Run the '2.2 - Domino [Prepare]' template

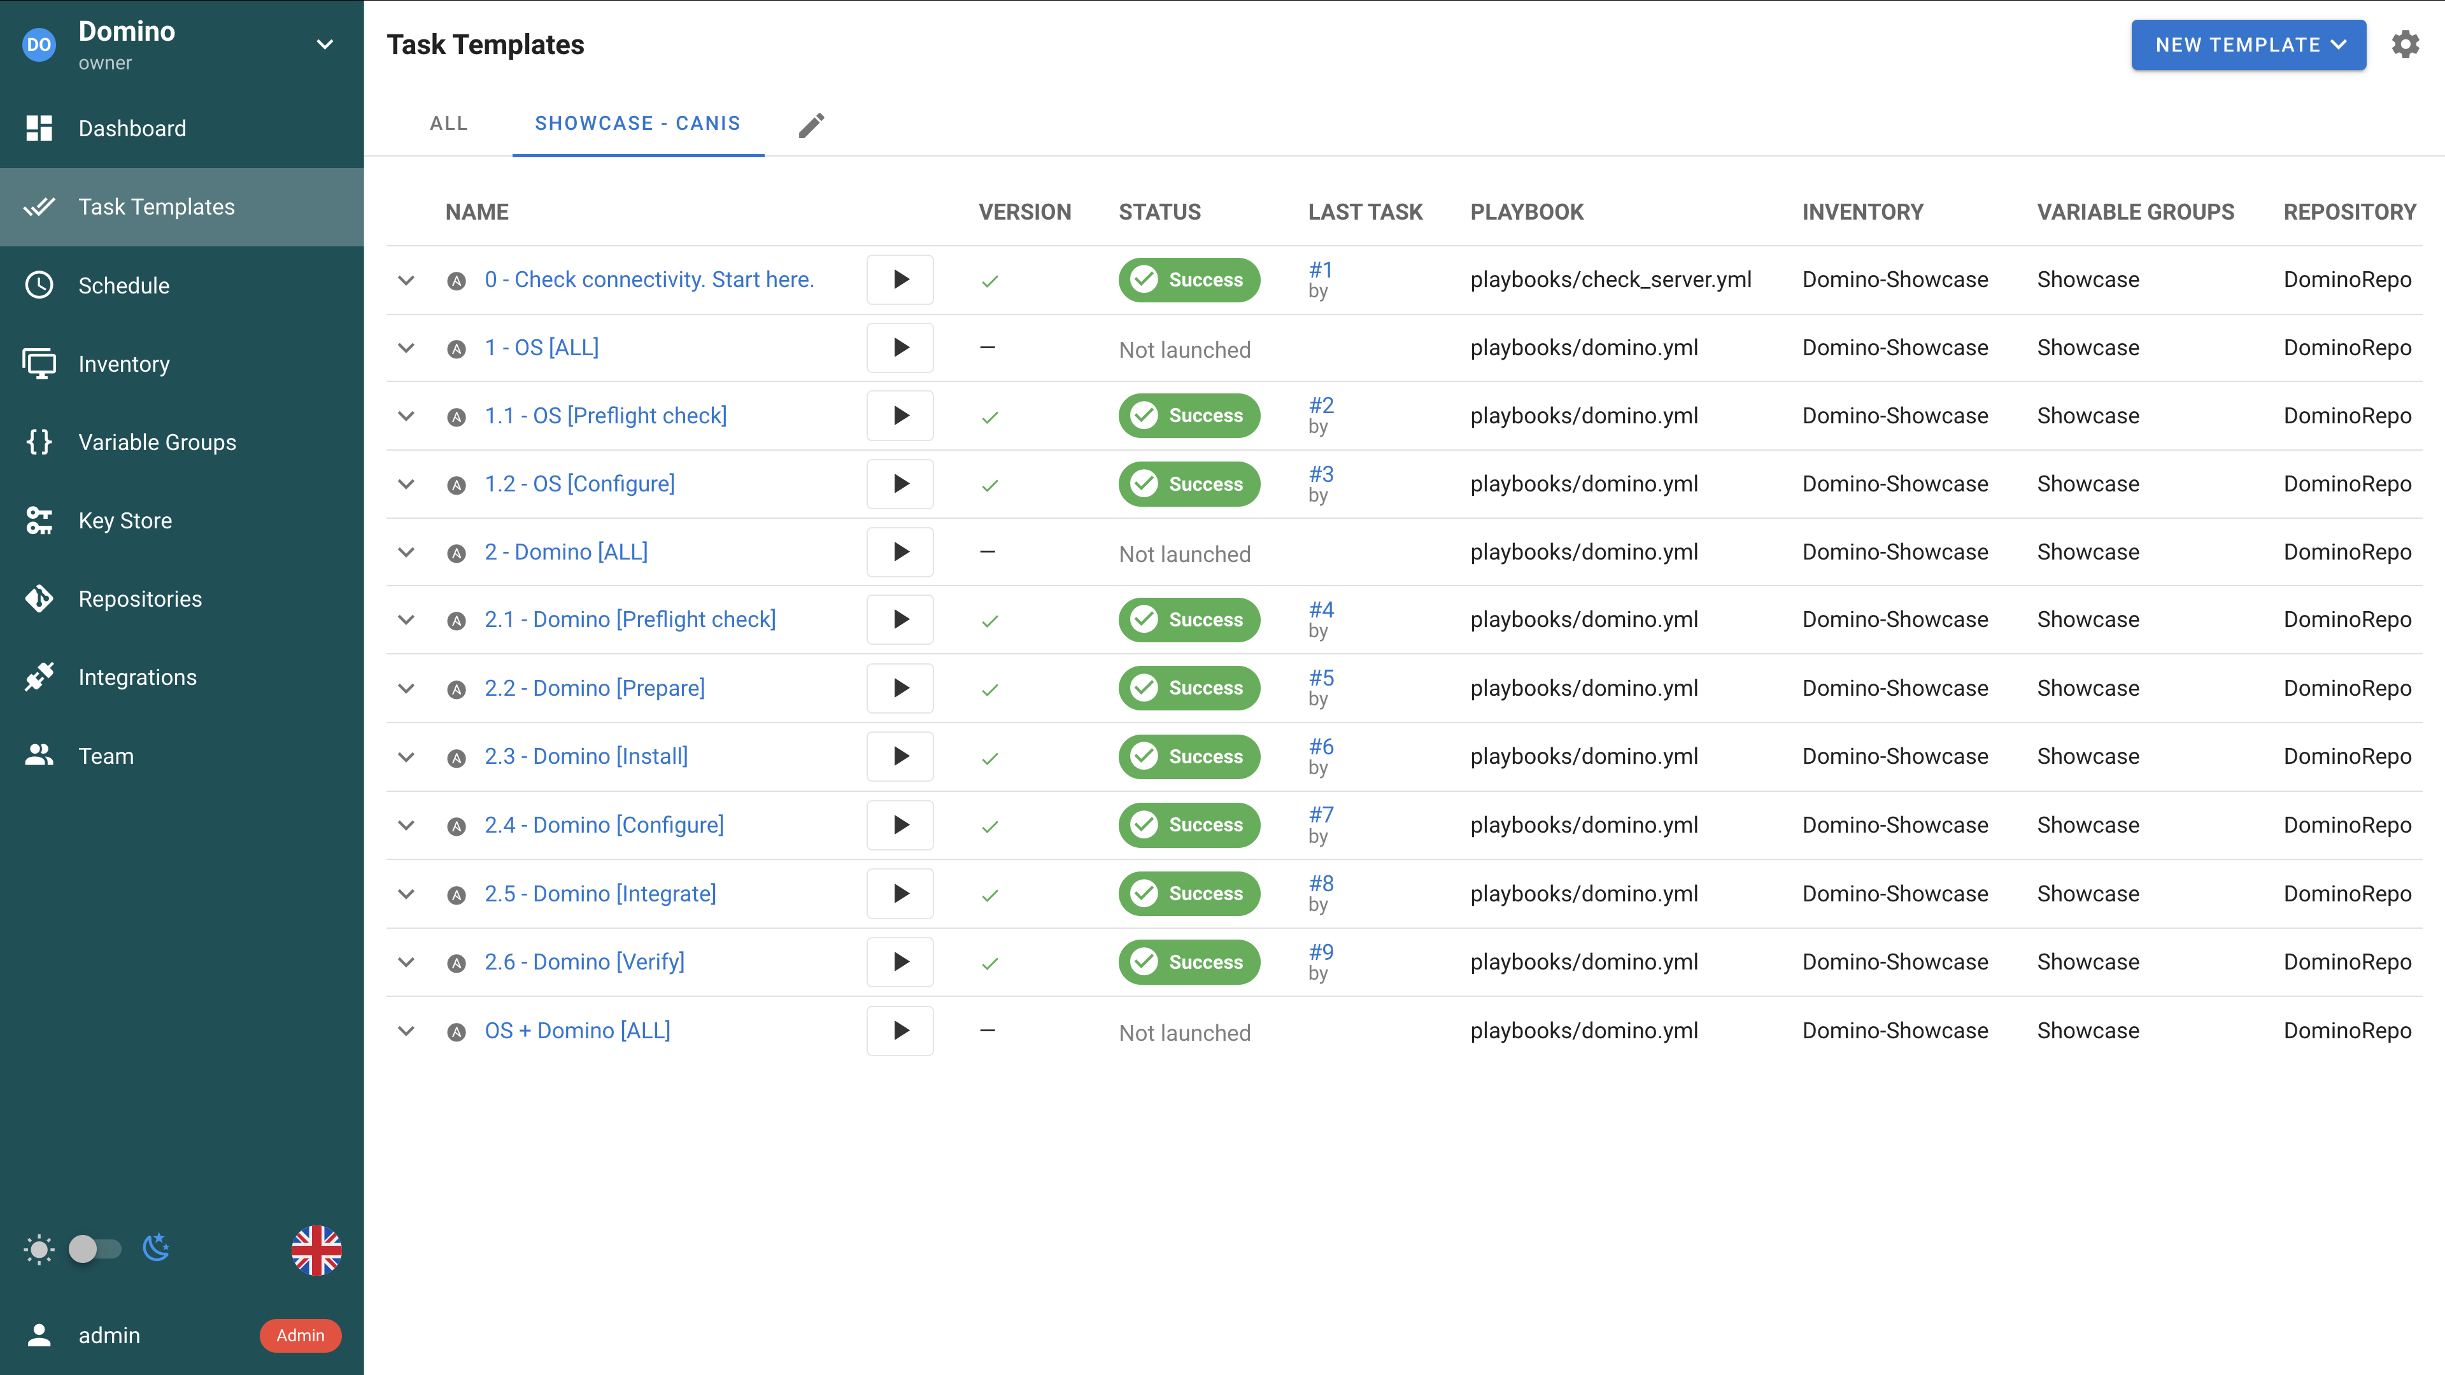tap(900, 688)
